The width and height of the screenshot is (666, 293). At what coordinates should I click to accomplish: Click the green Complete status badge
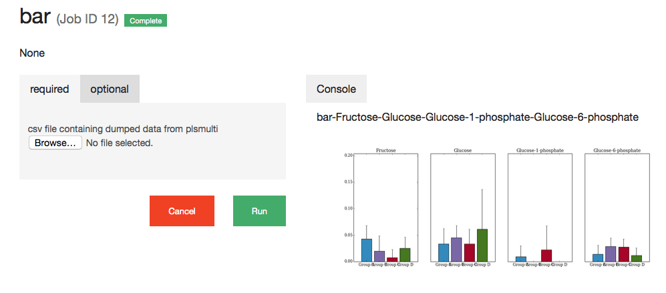(x=146, y=21)
